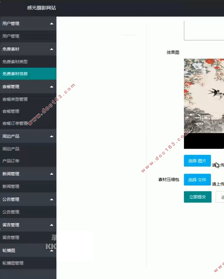
Task: Submit the form with 立即提交
Action: pyautogui.click(x=197, y=197)
